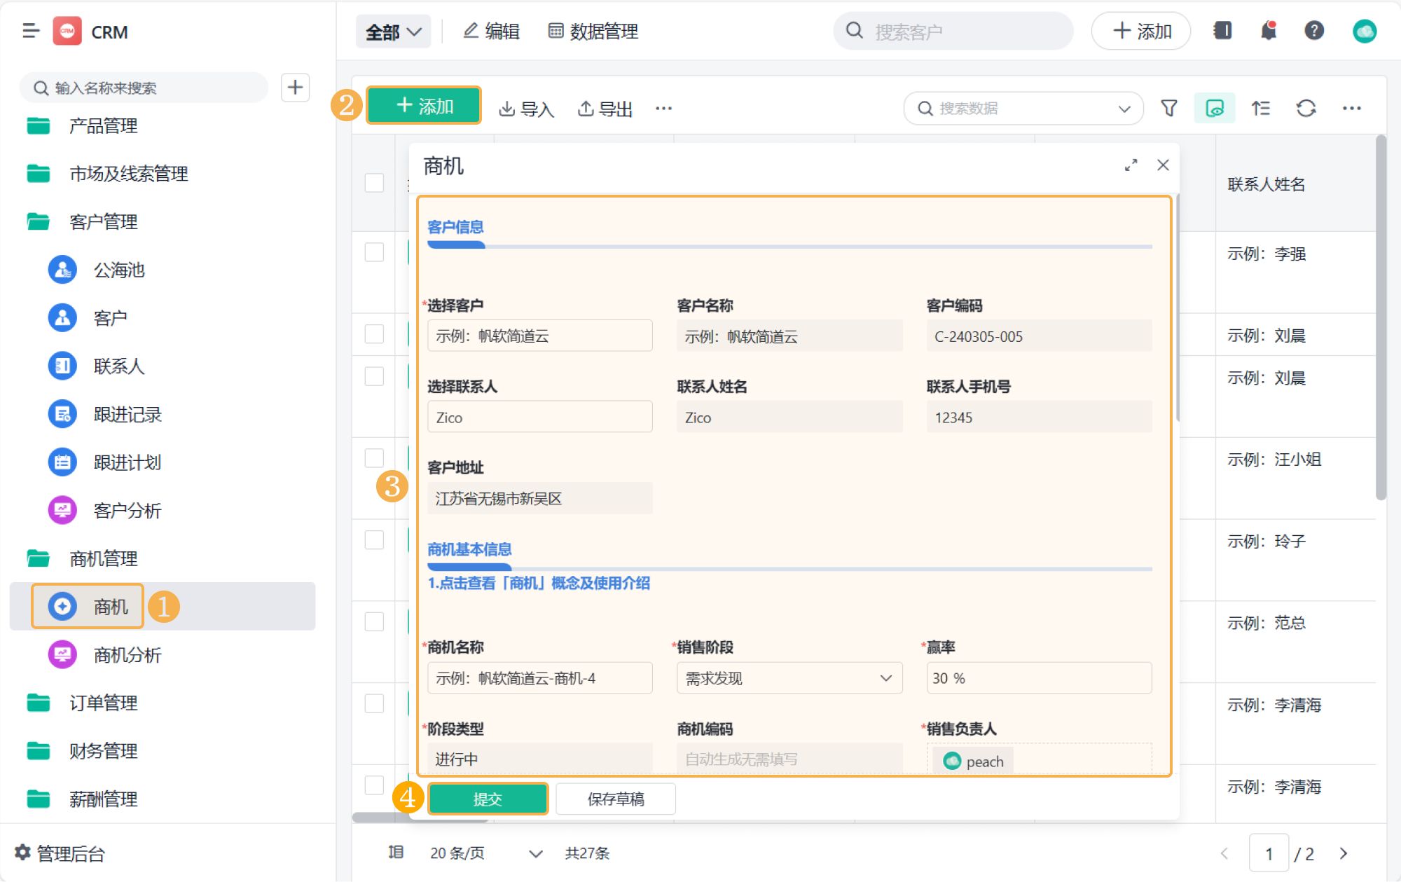Click the green 提交 button
This screenshot has height=882, width=1401.
488,799
